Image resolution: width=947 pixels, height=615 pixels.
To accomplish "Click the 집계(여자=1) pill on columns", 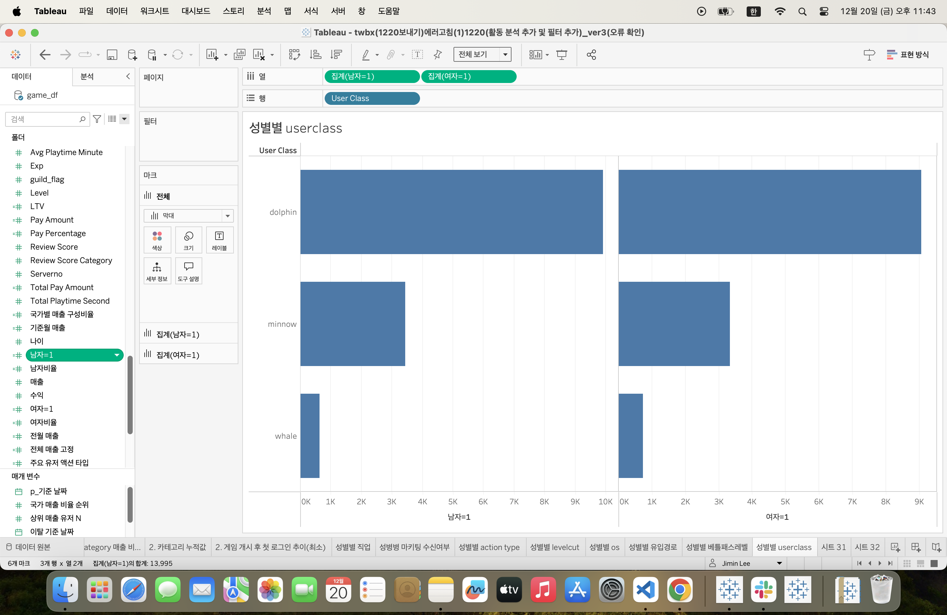I will pos(468,76).
